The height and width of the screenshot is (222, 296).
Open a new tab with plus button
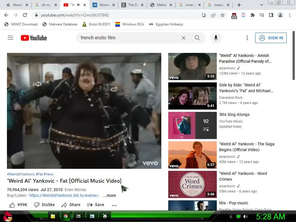coord(239,5)
